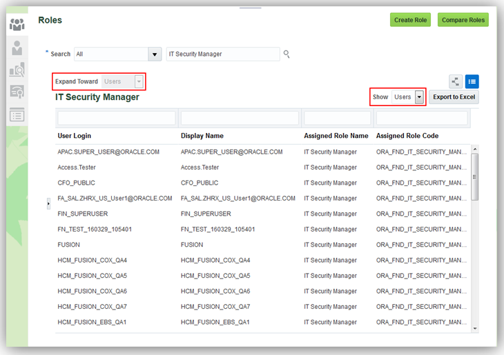Open the Users sidebar icon
The width and height of the screenshot is (504, 355).
(x=17, y=48)
